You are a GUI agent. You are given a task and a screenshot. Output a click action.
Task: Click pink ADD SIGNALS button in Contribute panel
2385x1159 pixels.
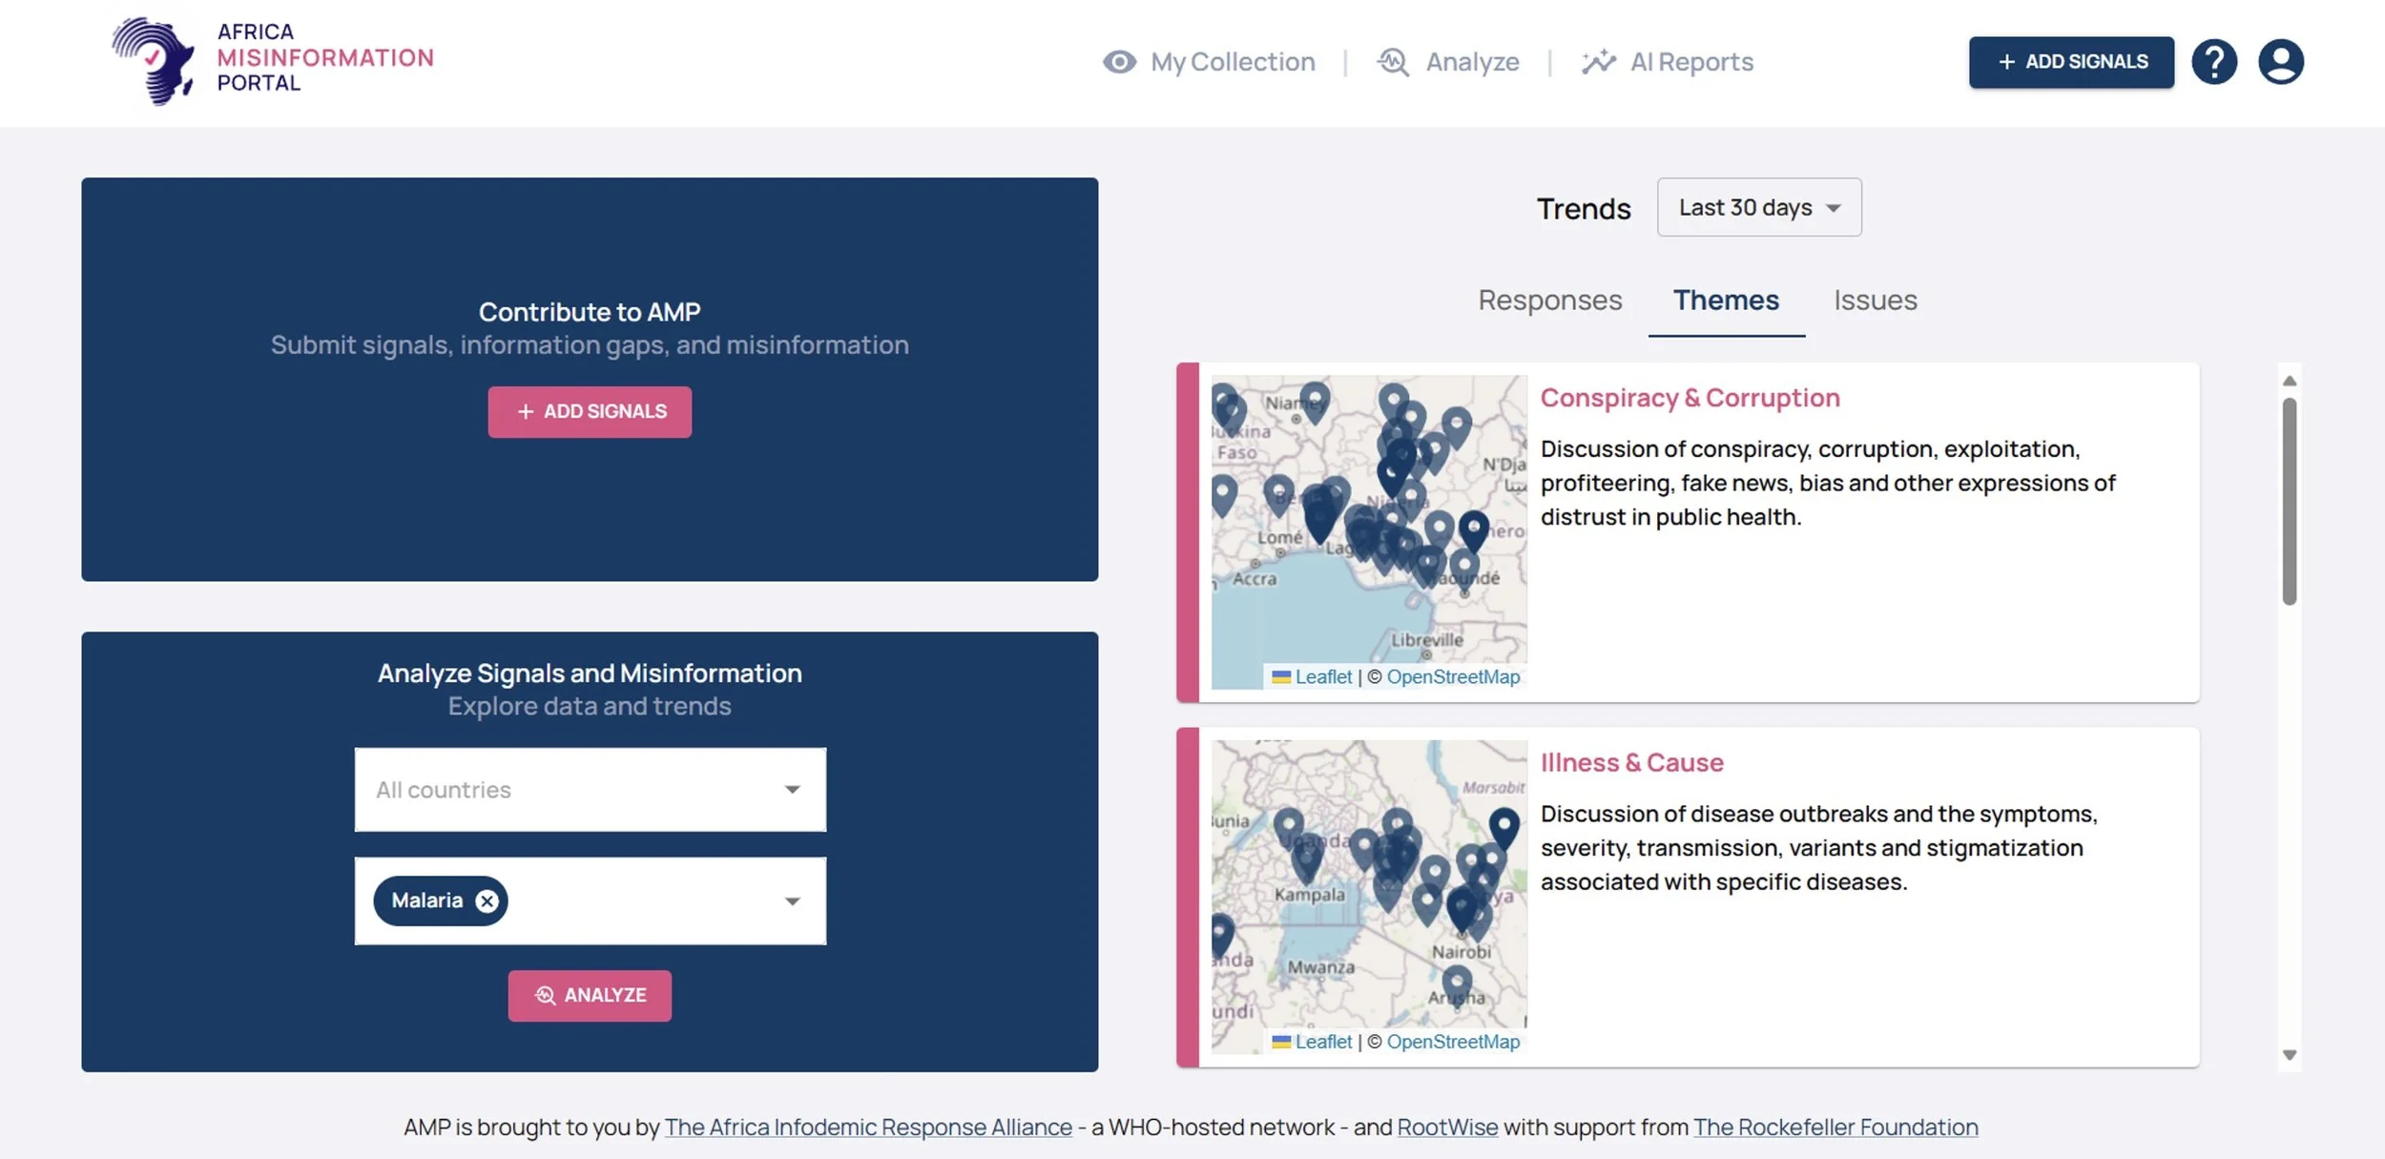pyautogui.click(x=590, y=411)
